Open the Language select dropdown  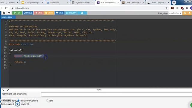click(175, 13)
